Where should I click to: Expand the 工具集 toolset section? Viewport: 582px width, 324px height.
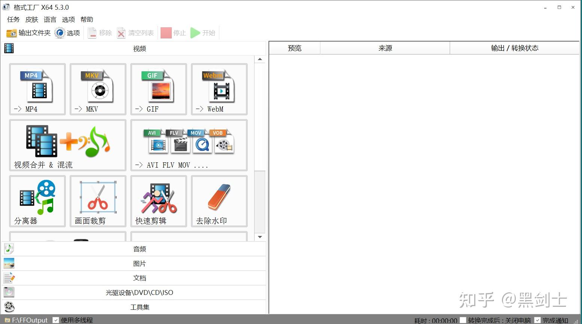point(134,307)
